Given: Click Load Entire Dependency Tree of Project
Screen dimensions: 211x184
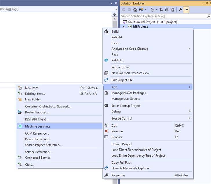Looking at the screenshot, I should click(x=148, y=155).
